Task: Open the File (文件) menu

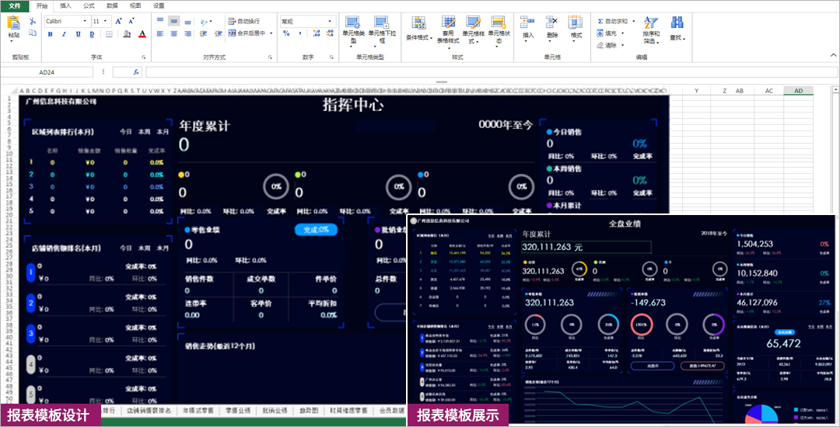Action: click(14, 5)
